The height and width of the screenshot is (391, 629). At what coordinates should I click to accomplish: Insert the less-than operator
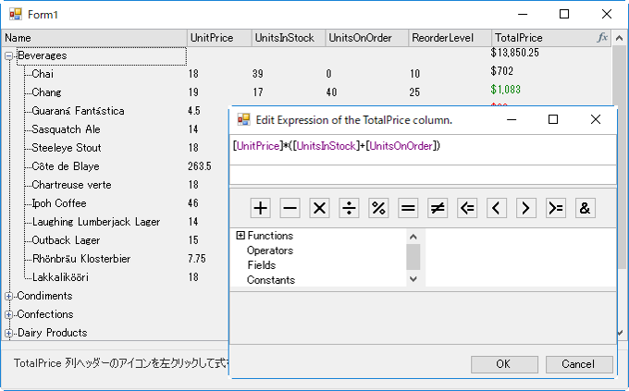coord(496,208)
